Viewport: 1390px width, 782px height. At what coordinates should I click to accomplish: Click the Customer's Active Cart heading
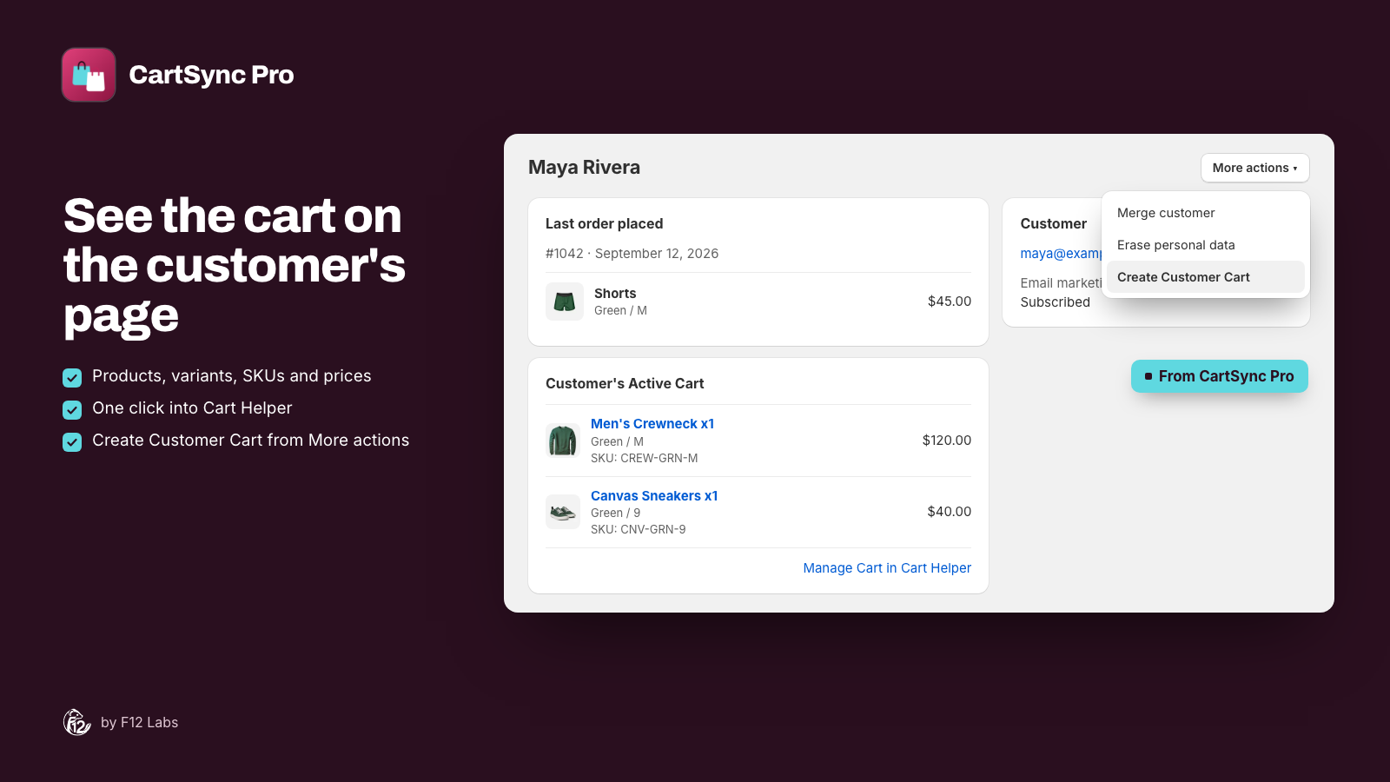pyautogui.click(x=625, y=383)
